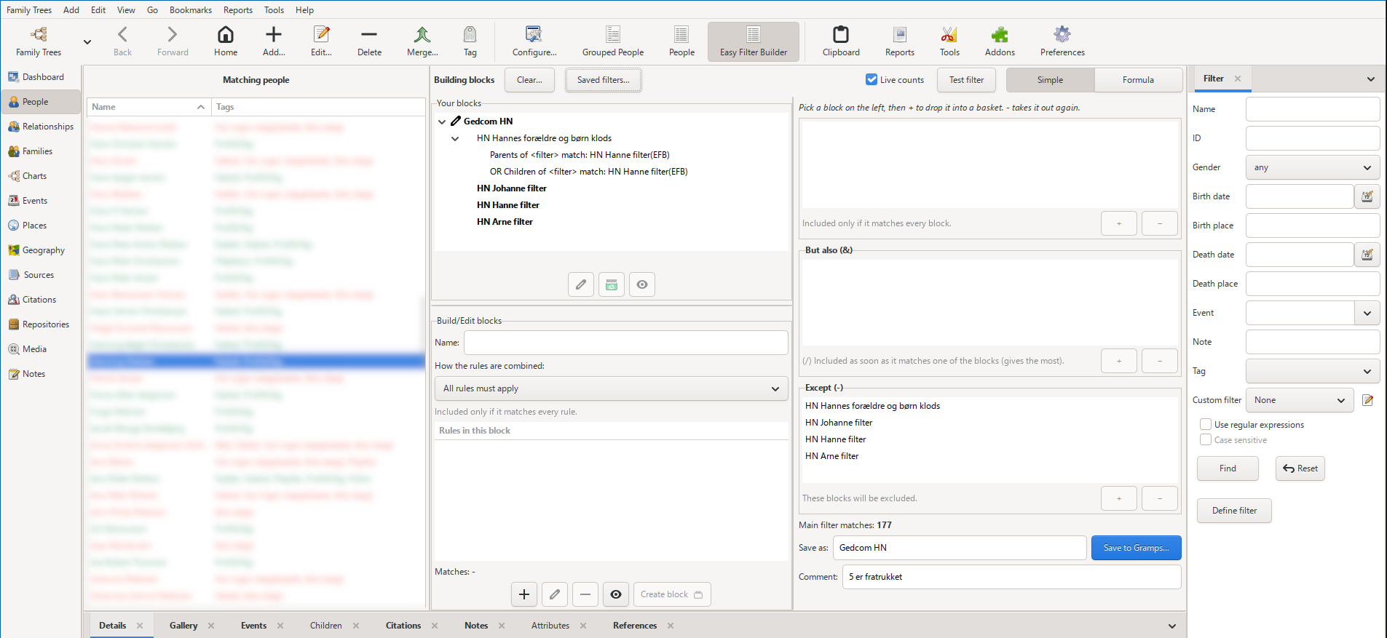Open custom filter editor icon
This screenshot has width=1387, height=638.
click(1368, 400)
